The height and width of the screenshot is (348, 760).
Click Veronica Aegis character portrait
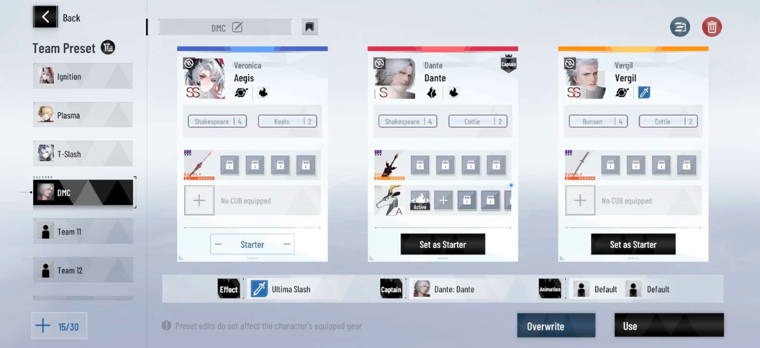click(204, 78)
